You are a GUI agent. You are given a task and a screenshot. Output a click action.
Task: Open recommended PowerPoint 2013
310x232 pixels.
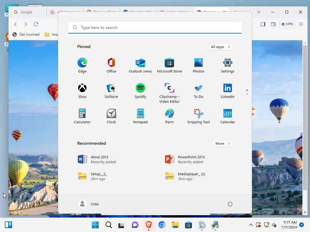pyautogui.click(x=185, y=159)
